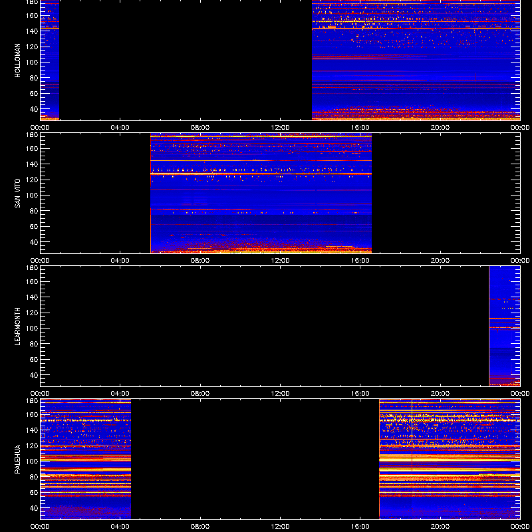Choose the 100 frequency tick on Palehua axis
This screenshot has height=532, width=532.
click(x=33, y=461)
